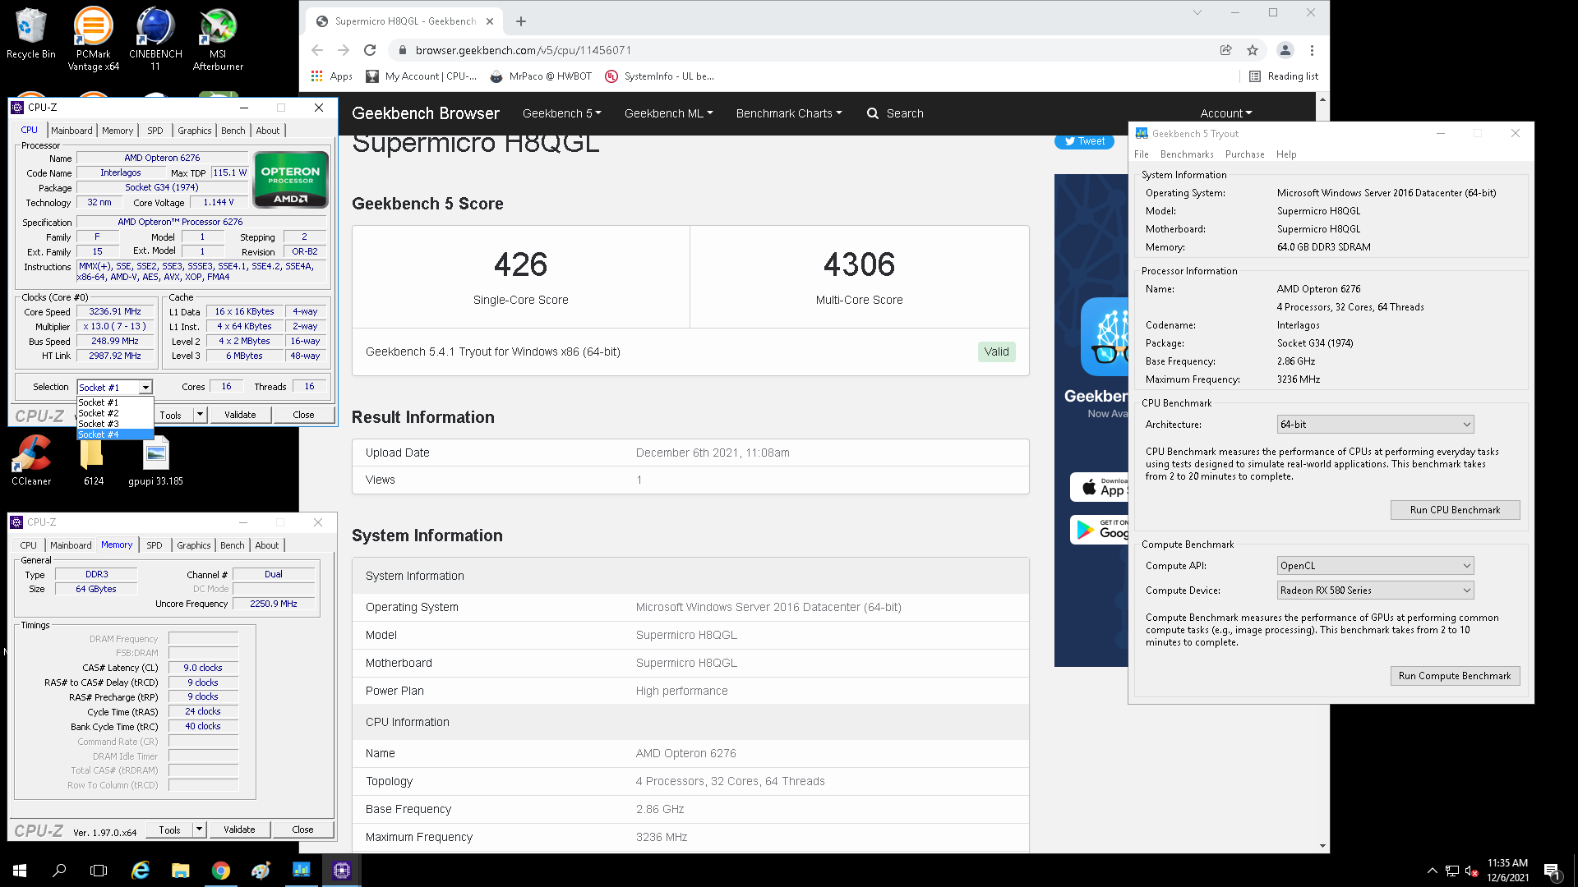The image size is (1578, 887).
Task: Click the browser address bar URL
Action: (x=524, y=50)
